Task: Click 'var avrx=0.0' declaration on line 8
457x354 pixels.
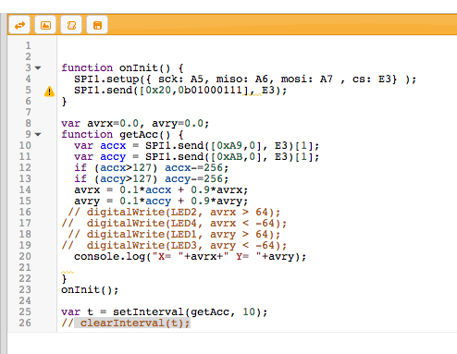Action: click(x=100, y=124)
